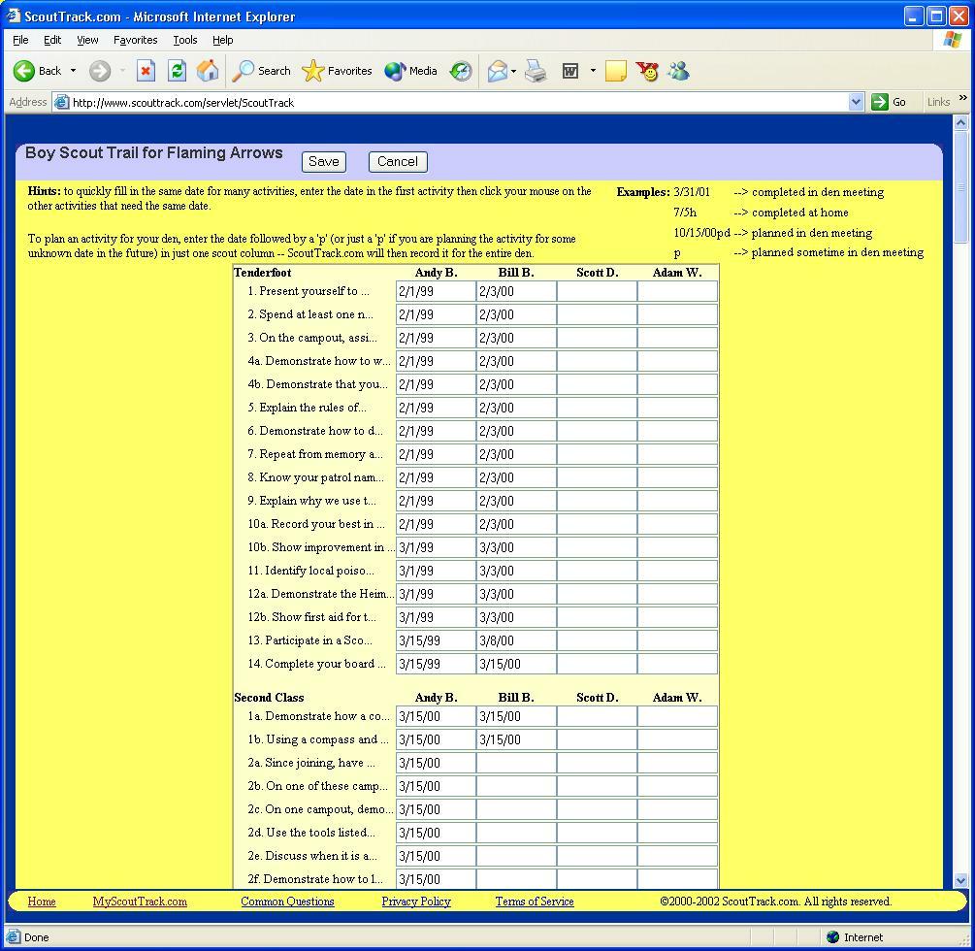The image size is (975, 951).
Task: Click the '7. Repeat from memory a...' label
Action: point(315,454)
